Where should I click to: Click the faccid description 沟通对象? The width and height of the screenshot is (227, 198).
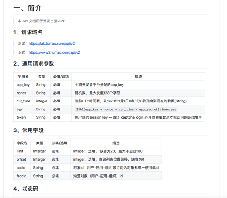(x=98, y=176)
